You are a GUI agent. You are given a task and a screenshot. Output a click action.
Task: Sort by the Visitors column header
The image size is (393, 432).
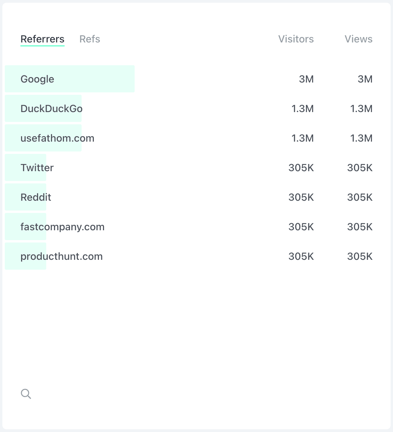point(296,39)
